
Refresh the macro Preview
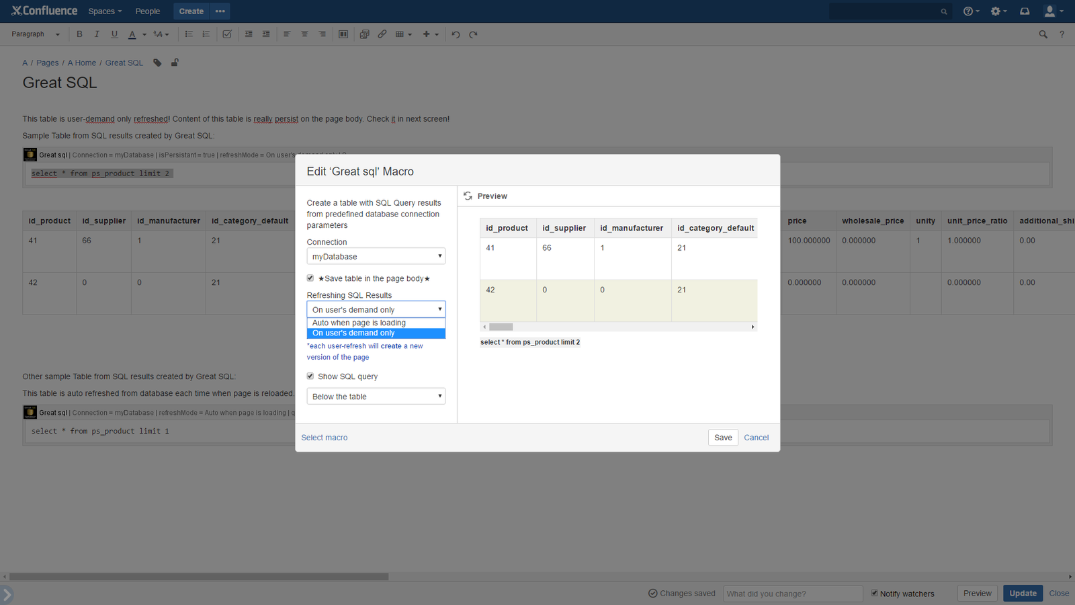point(468,196)
